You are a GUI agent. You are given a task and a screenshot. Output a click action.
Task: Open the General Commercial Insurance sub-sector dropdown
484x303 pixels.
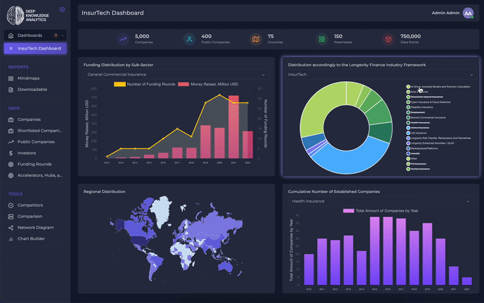[176, 74]
